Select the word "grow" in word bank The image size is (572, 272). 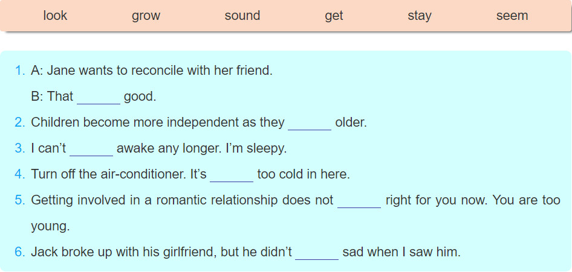146,16
